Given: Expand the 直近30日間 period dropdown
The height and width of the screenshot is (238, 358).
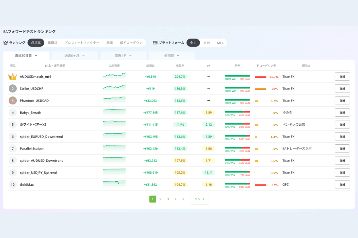Looking at the screenshot, I should pyautogui.click(x=26, y=56).
